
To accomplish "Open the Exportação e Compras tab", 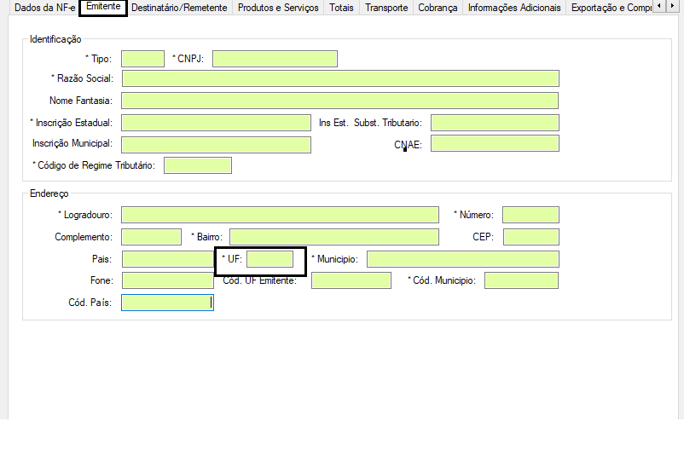I will 612,8.
